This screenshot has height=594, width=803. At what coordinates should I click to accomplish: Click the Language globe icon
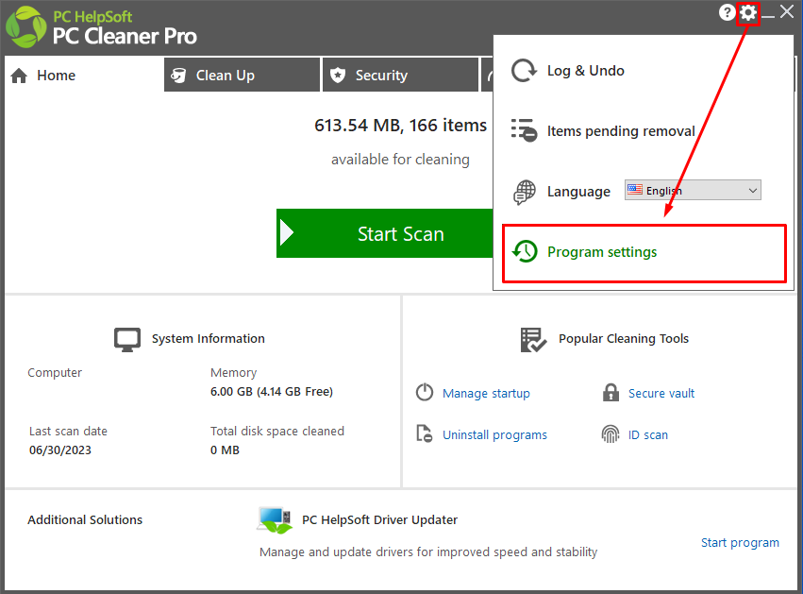[x=524, y=192]
